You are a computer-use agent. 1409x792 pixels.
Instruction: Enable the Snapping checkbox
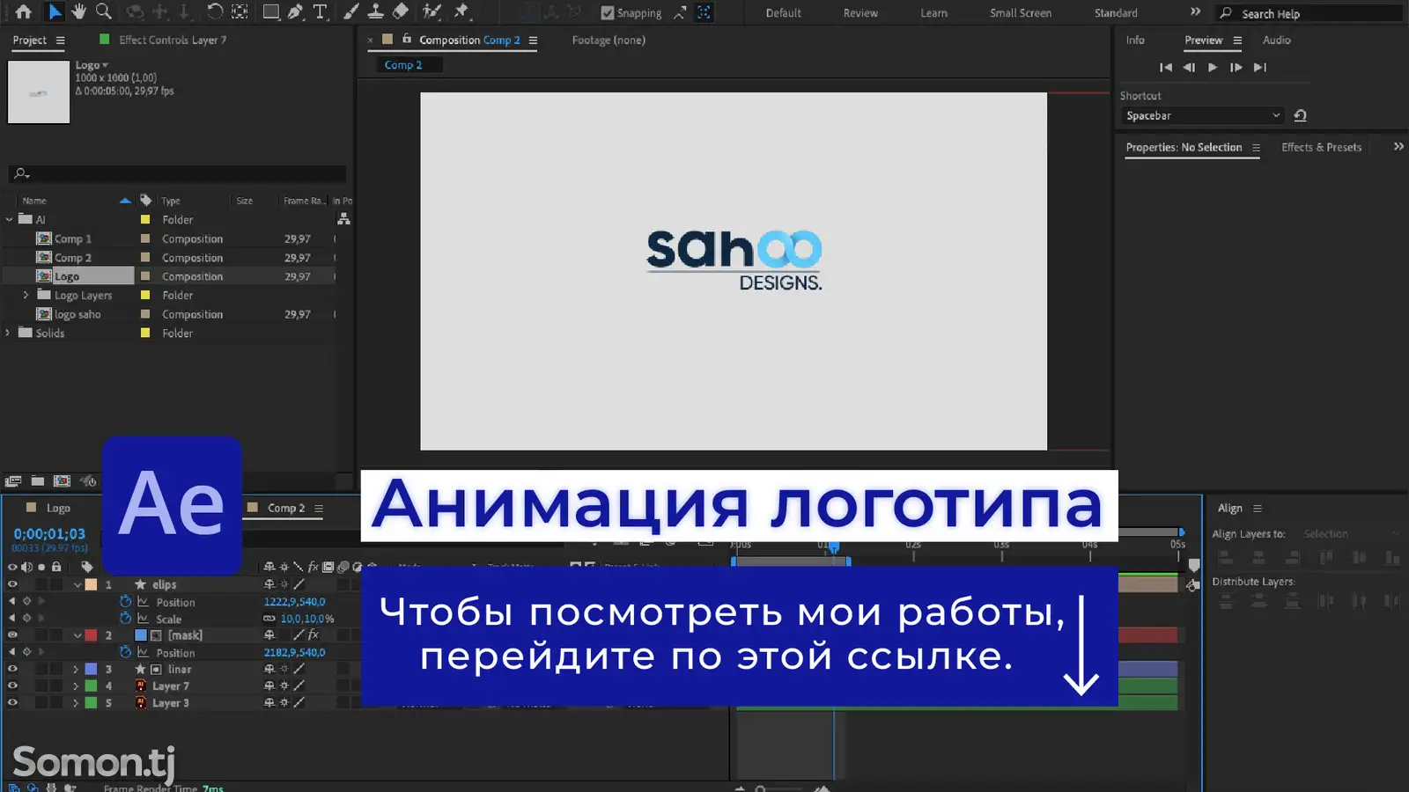coord(607,13)
